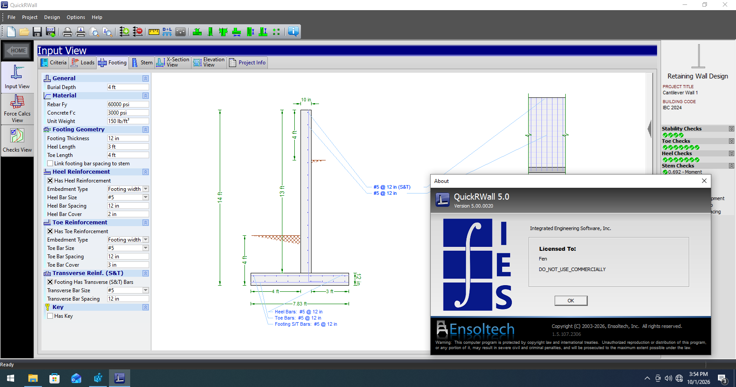Open File Explorer from the taskbar

[33, 378]
